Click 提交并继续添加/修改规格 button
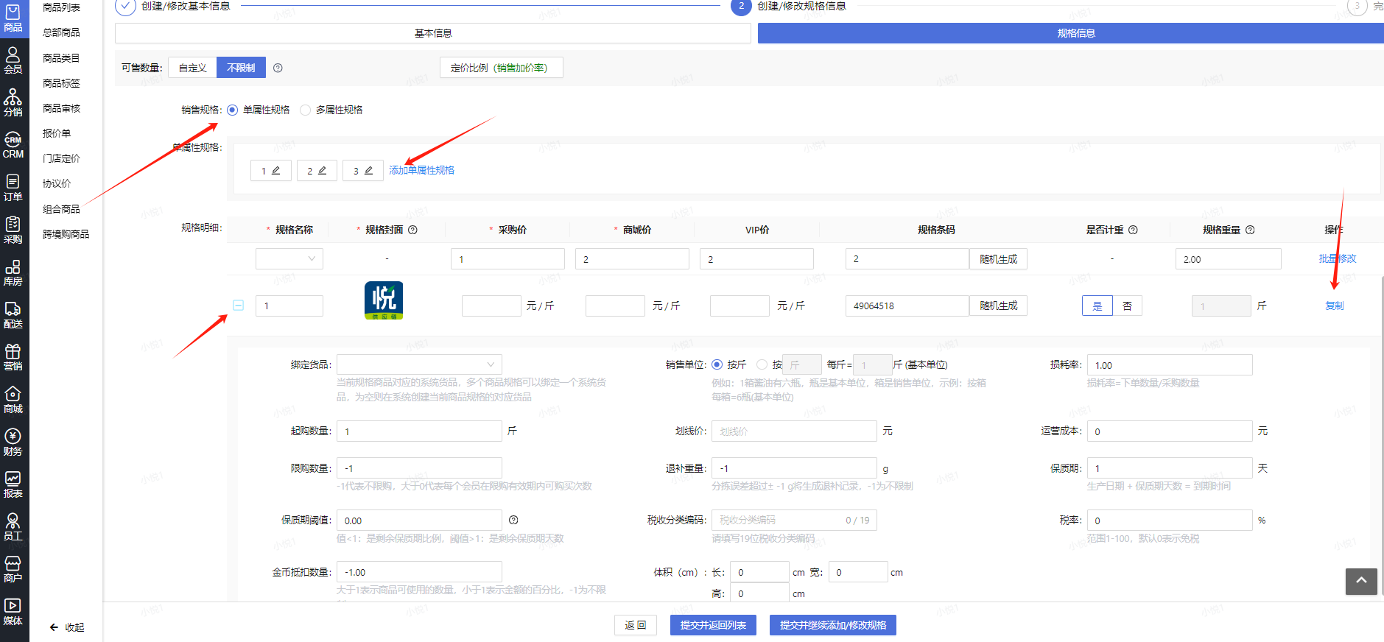The height and width of the screenshot is (642, 1384). 833,625
